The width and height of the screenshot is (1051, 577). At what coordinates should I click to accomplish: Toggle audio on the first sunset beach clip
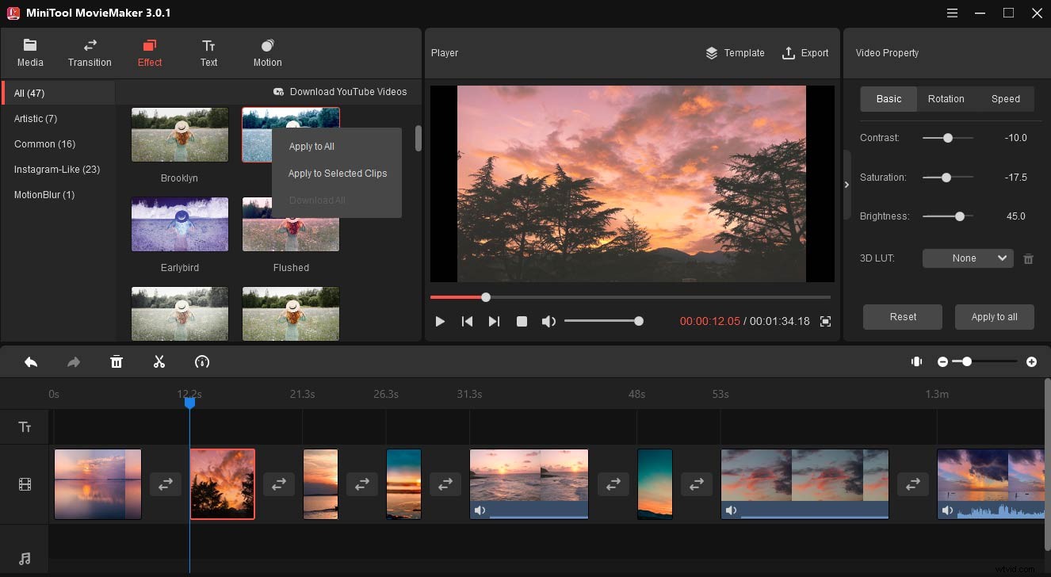pyautogui.click(x=480, y=510)
